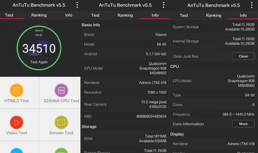This screenshot has width=258, height=153.
Task: Select the Android 5.1.1 (64-bit) row
Action: point(125,54)
